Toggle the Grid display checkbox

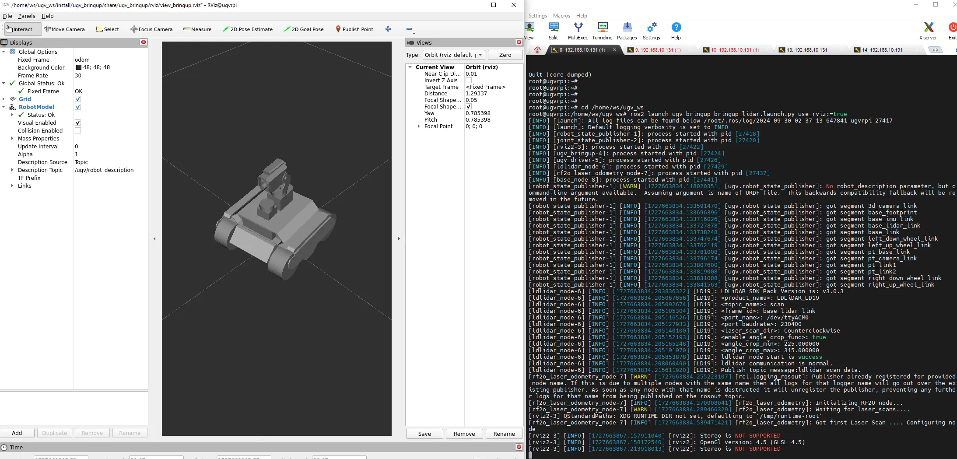coord(78,99)
